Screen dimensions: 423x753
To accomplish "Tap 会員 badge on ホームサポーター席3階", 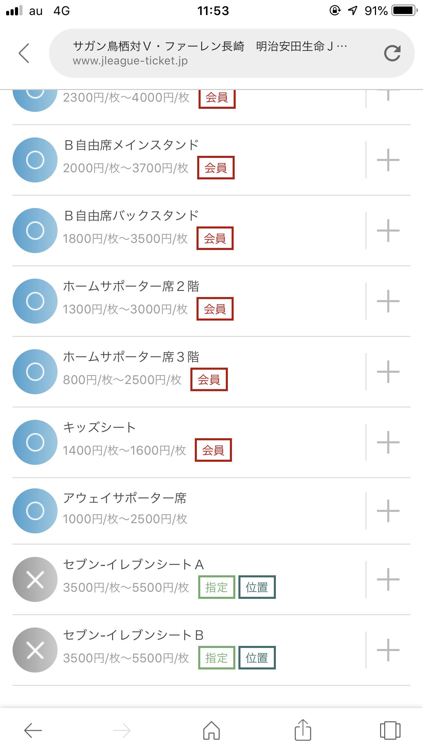I will click(x=209, y=380).
